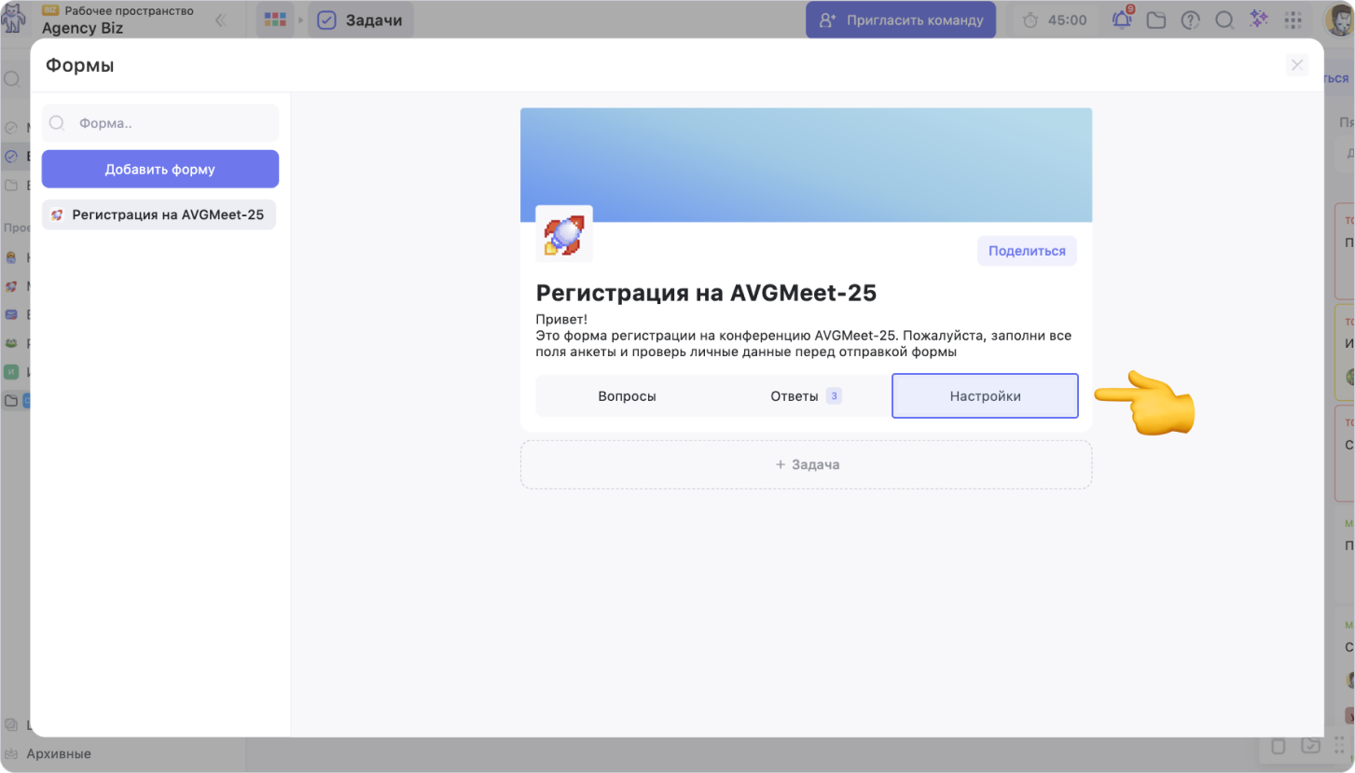Click the Поделиться button

(1027, 251)
